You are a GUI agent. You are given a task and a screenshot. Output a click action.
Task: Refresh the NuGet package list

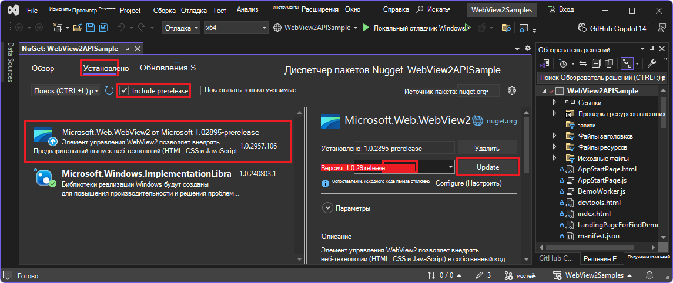[x=109, y=90]
